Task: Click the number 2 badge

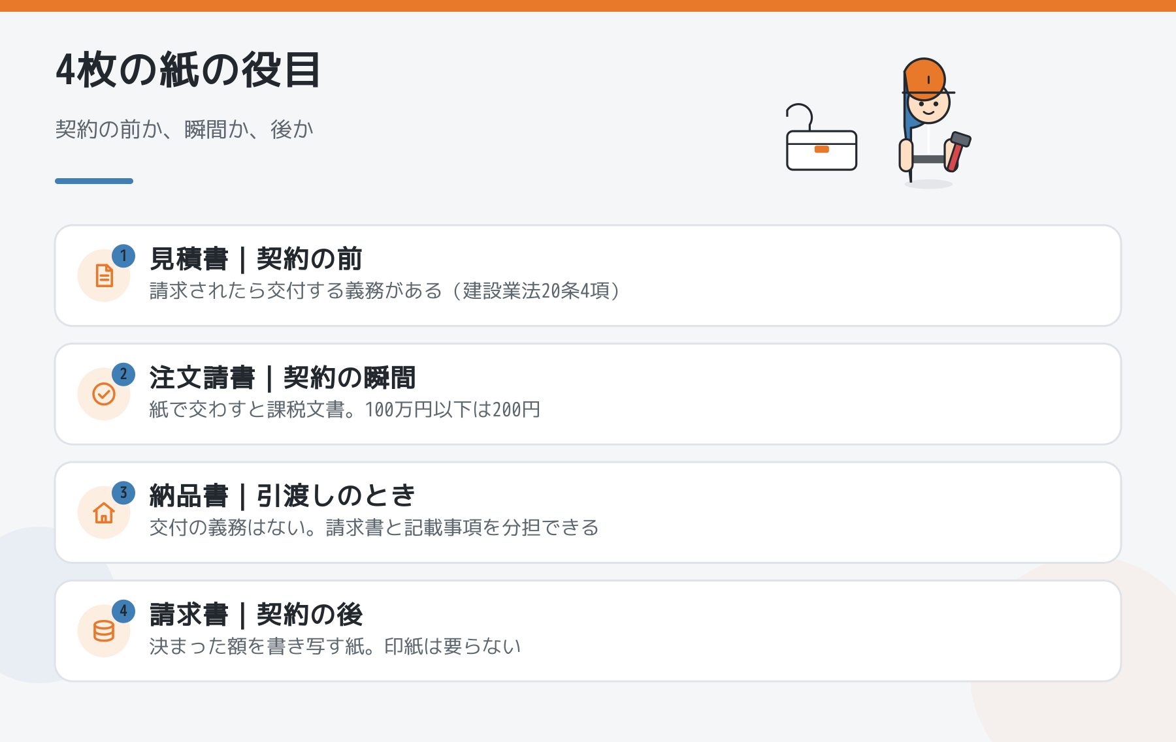Action: pos(123,375)
